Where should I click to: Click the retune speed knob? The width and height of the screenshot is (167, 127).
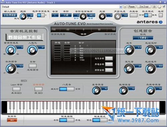(x=11, y=50)
